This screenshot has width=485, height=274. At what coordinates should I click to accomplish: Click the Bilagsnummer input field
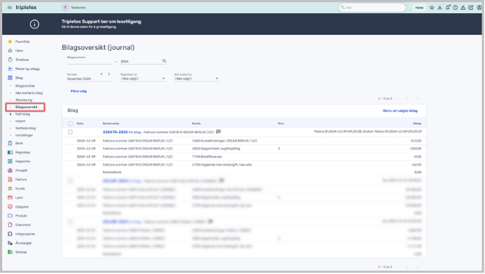coord(90,61)
